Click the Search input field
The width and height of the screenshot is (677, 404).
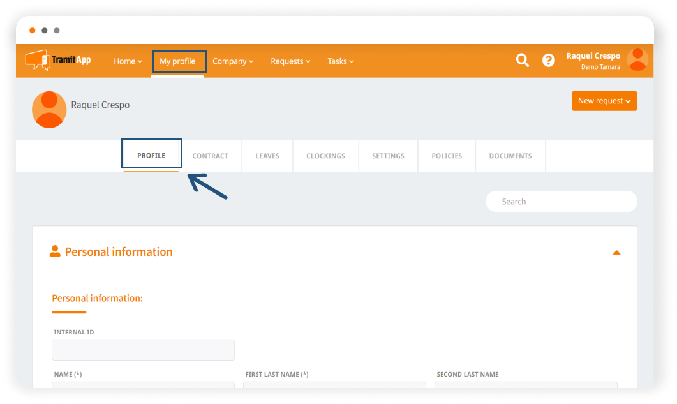pyautogui.click(x=562, y=202)
